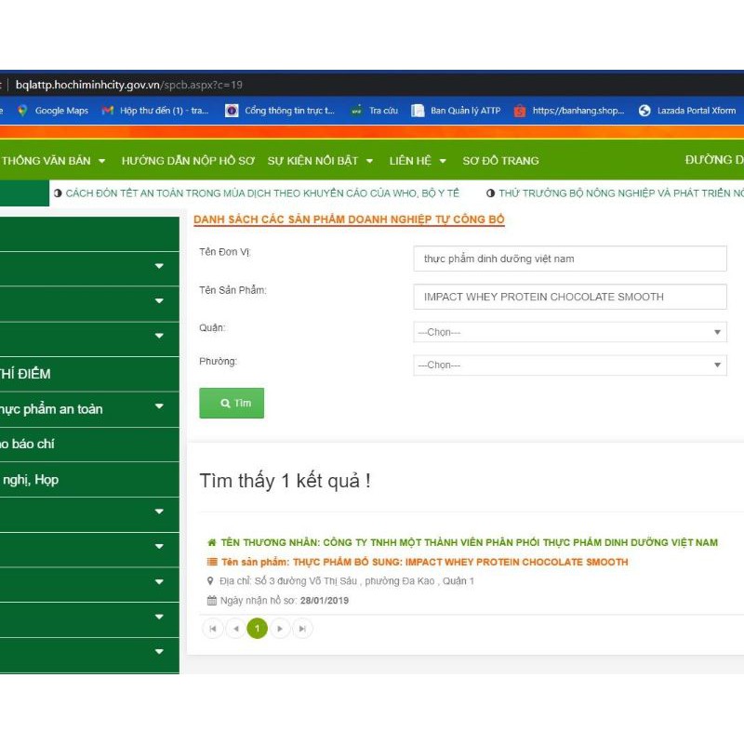
Task: Click the green Tìm search button
Action: click(x=232, y=404)
